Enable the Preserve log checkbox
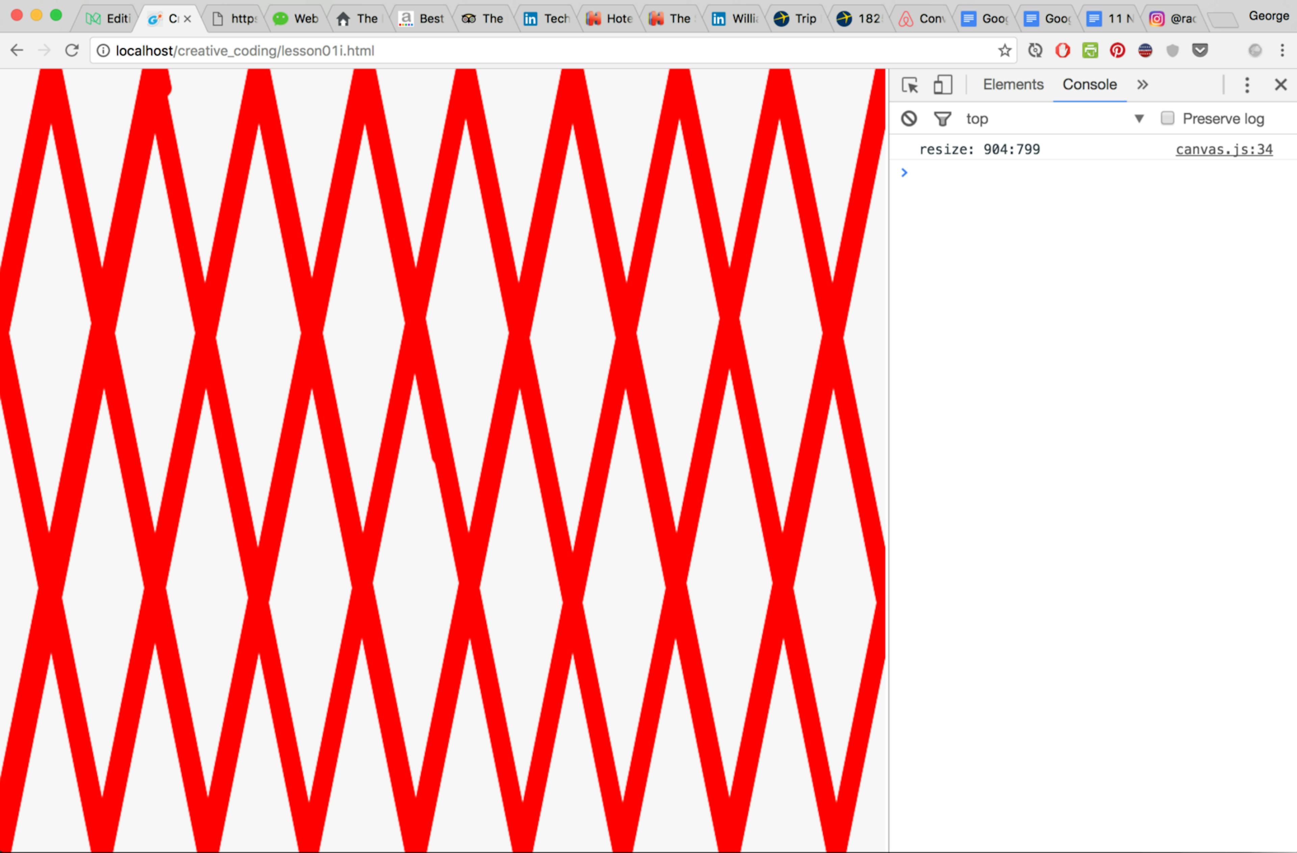This screenshot has height=853, width=1297. pyautogui.click(x=1167, y=118)
